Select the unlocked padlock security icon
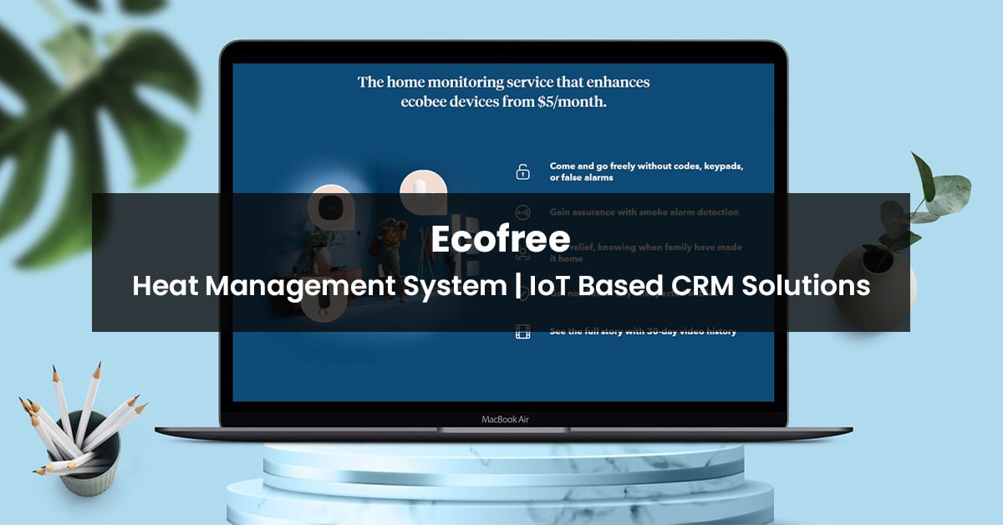Viewport: 1003px width, 525px height. [523, 171]
